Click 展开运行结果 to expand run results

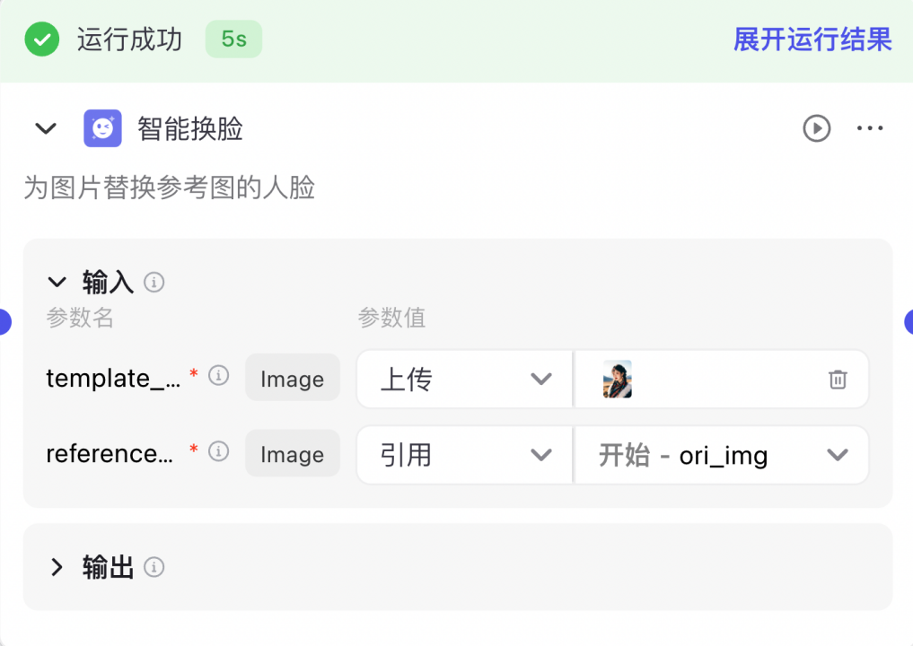coord(812,39)
